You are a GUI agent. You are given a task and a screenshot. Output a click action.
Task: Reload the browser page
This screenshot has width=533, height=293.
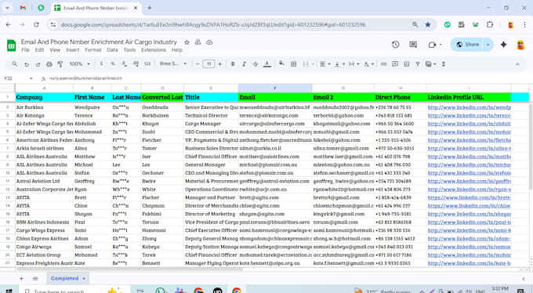click(x=36, y=24)
